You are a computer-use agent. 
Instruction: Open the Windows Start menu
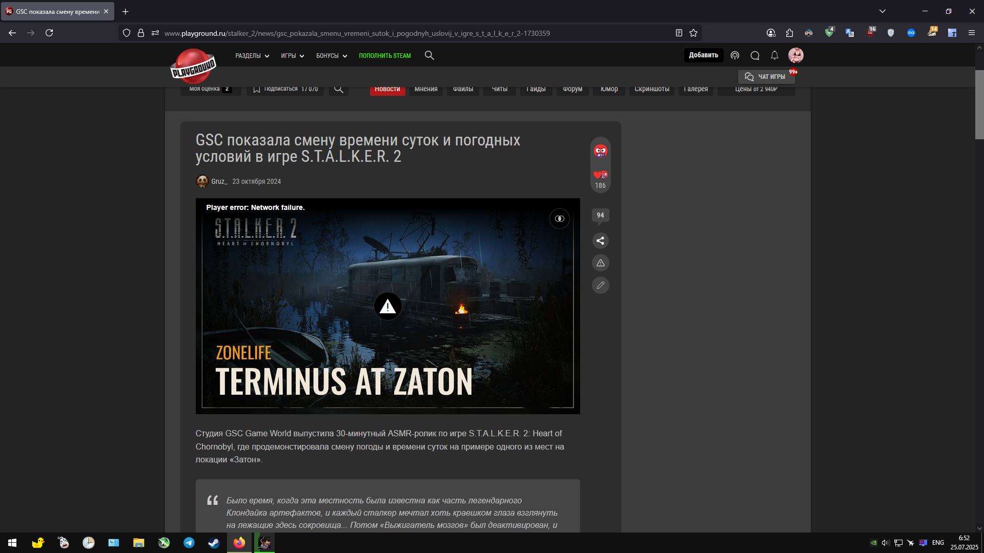click(x=12, y=543)
